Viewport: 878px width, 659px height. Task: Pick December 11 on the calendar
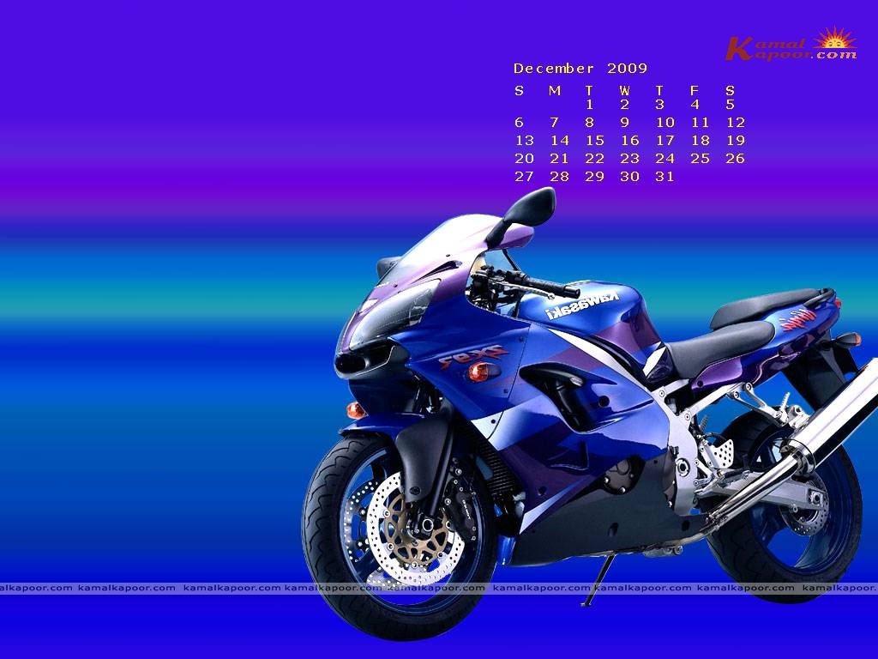click(701, 122)
